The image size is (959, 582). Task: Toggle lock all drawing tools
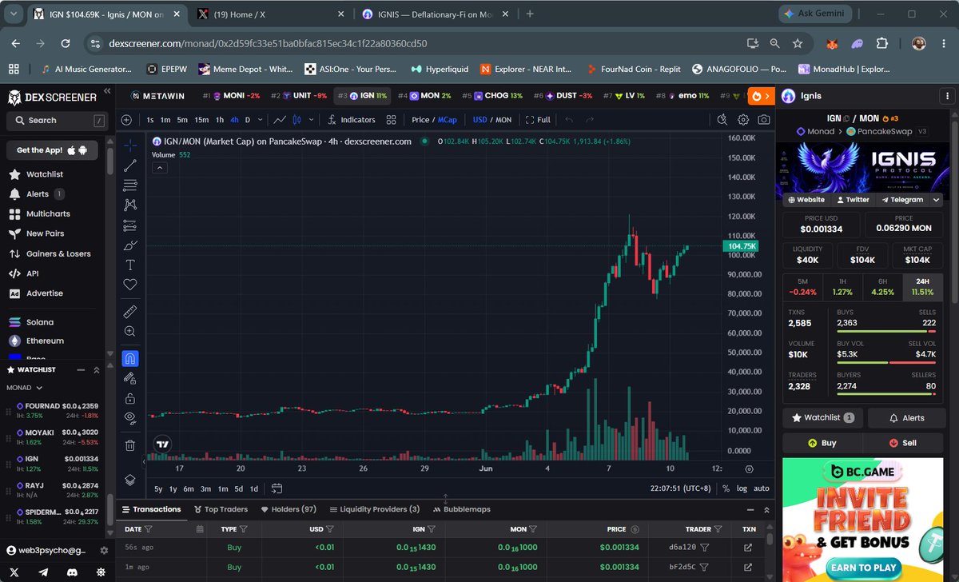[130, 398]
